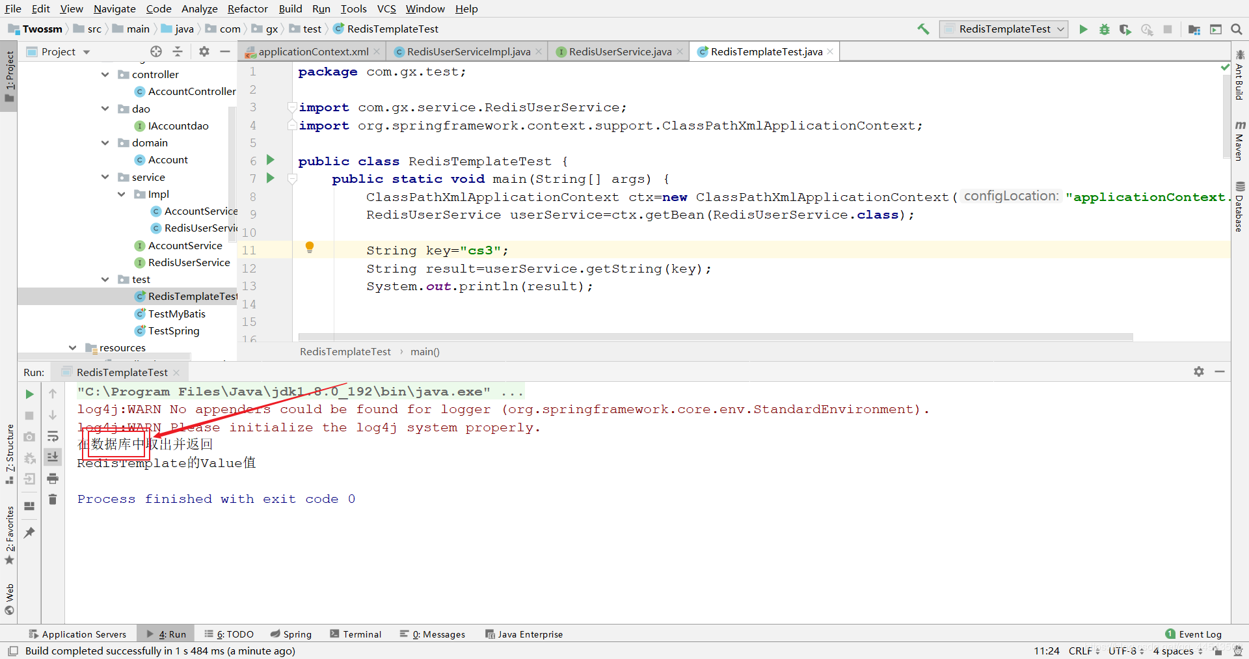Open the TestMyBatis class in project tree
1249x659 pixels.
point(176,314)
